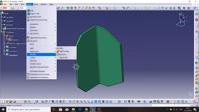
Task: Click Zoom Out icon
Action: coord(88,102)
